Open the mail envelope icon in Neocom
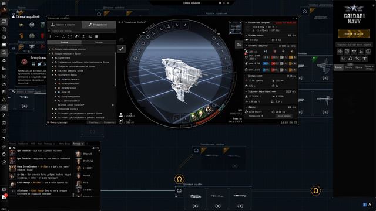 (4, 45)
